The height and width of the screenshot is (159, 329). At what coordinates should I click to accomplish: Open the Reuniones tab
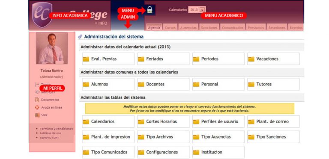(x=277, y=28)
